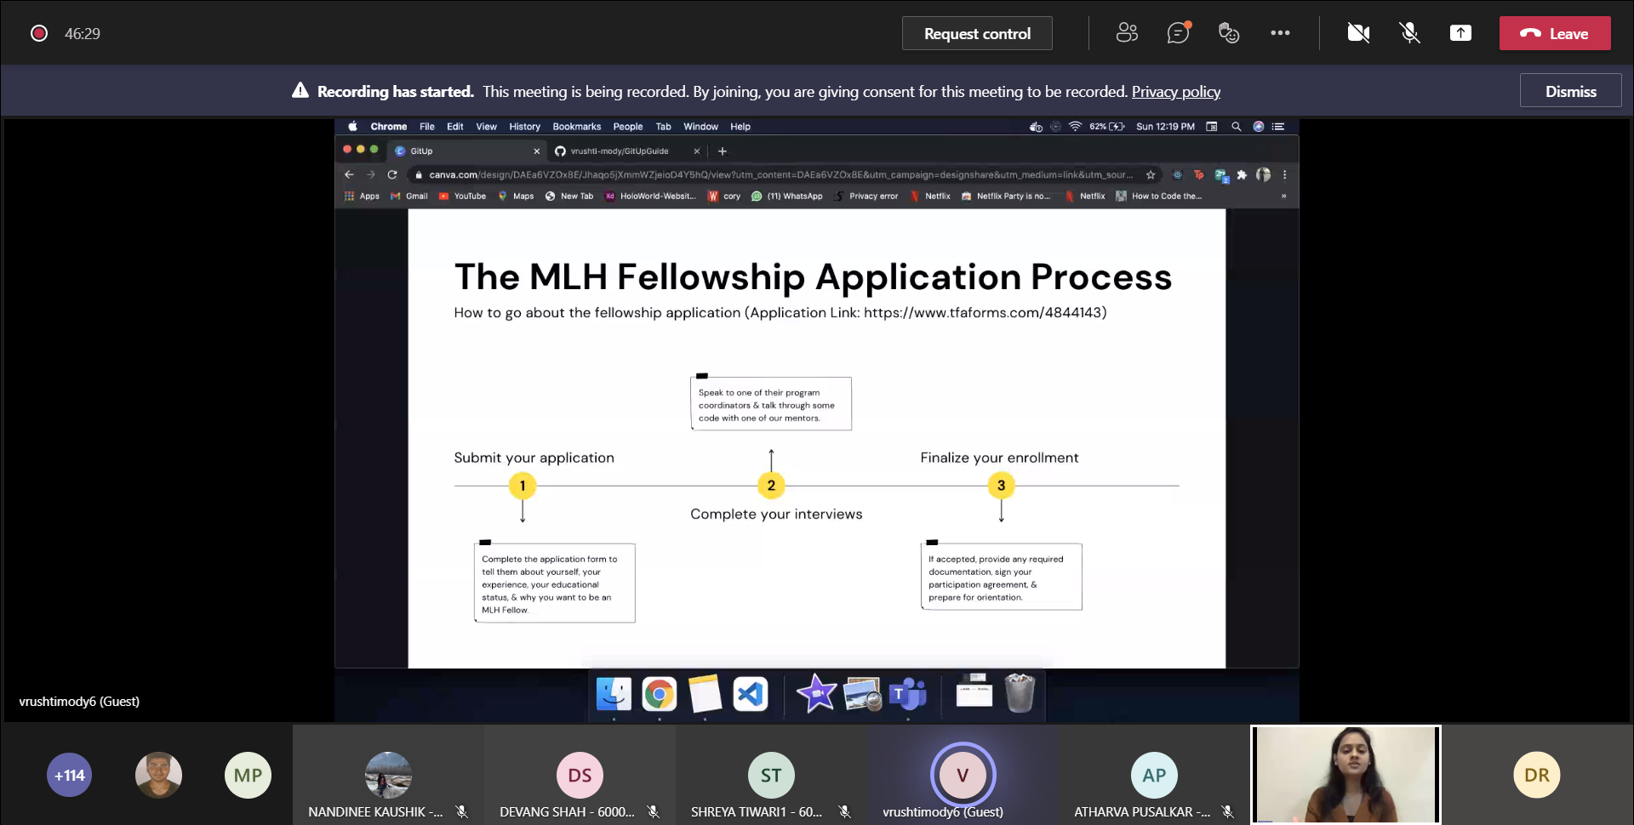
Task: Open the Edit menu
Action: tap(455, 126)
